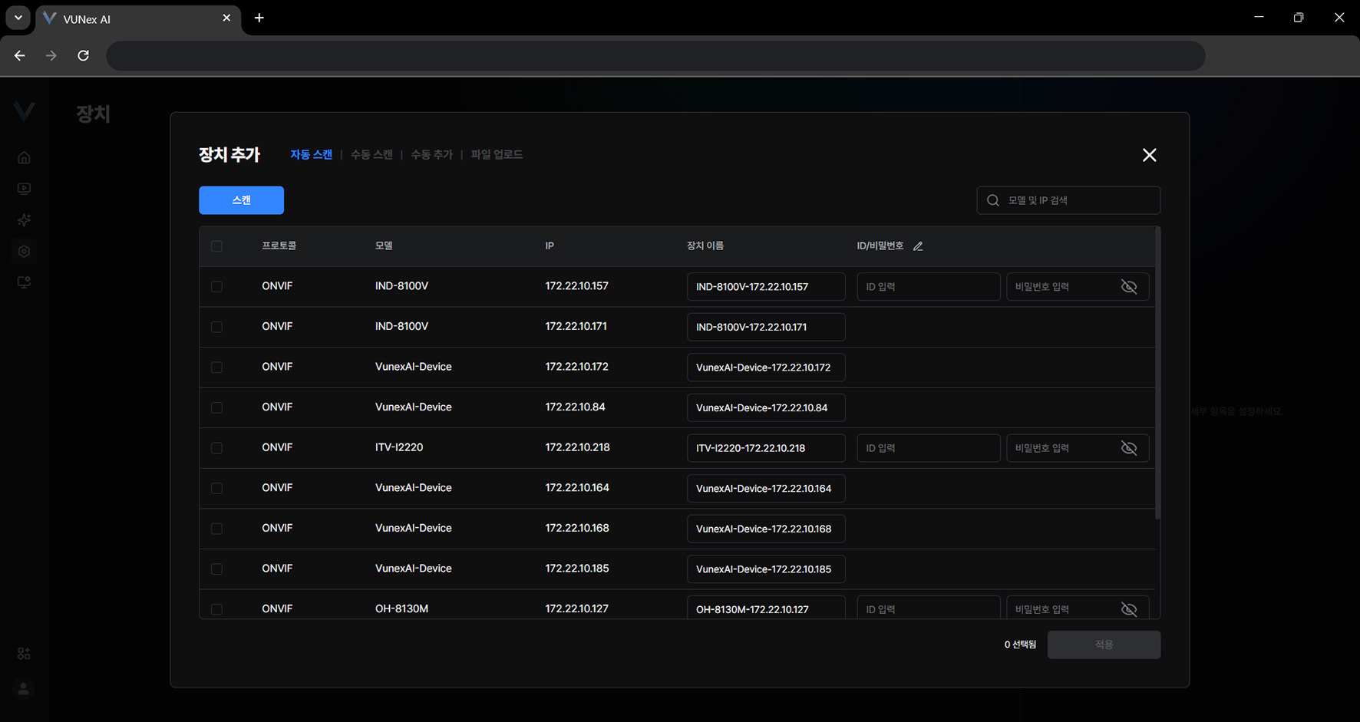Tick the checkbox for ITV-I2220 device

(x=217, y=448)
